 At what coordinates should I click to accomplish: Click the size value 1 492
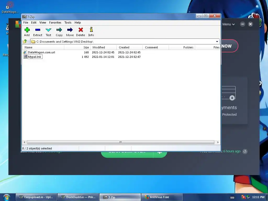(85, 57)
